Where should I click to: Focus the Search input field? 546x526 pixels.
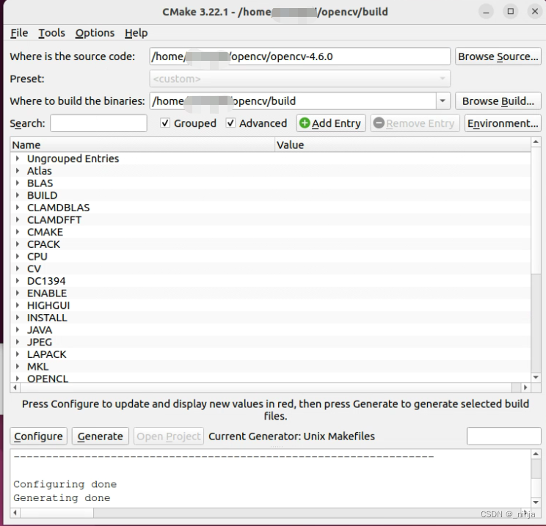98,123
